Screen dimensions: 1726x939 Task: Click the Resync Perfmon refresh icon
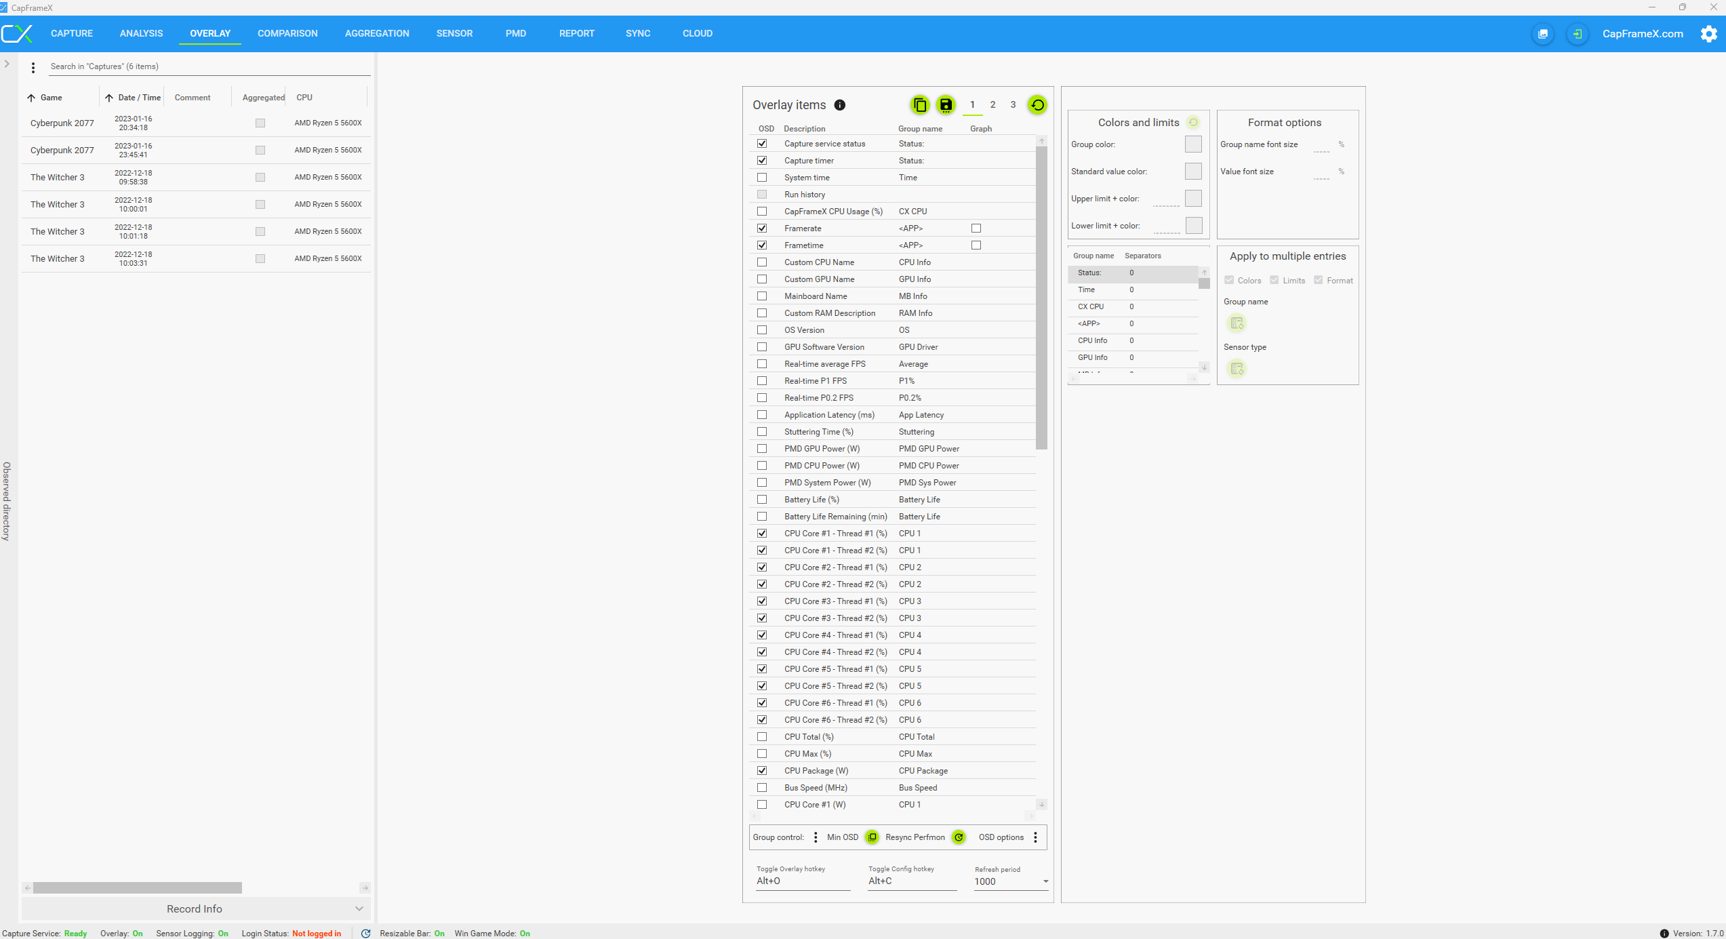coord(959,837)
